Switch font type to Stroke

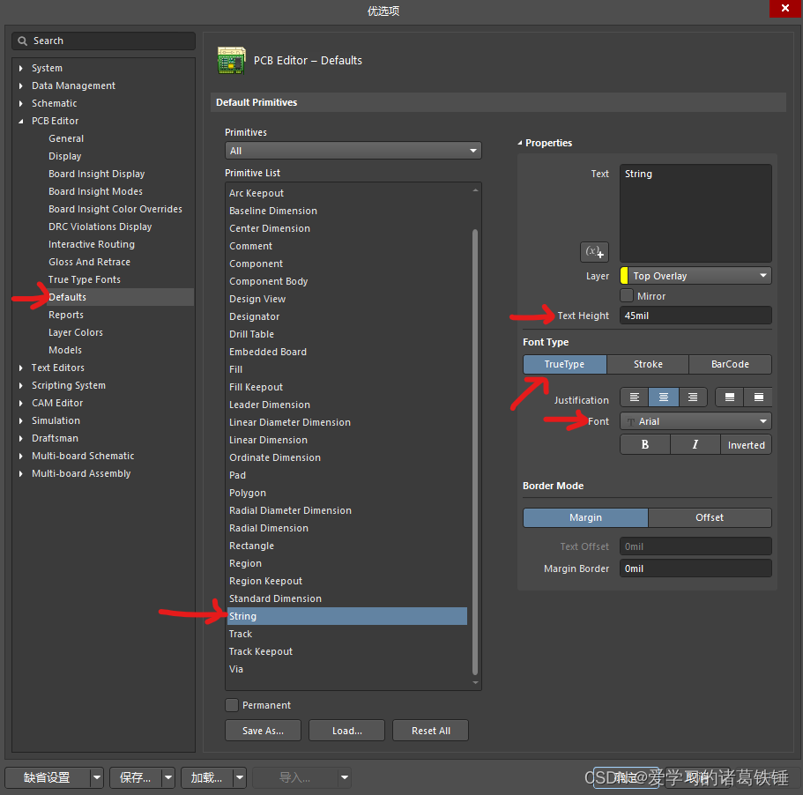[648, 364]
